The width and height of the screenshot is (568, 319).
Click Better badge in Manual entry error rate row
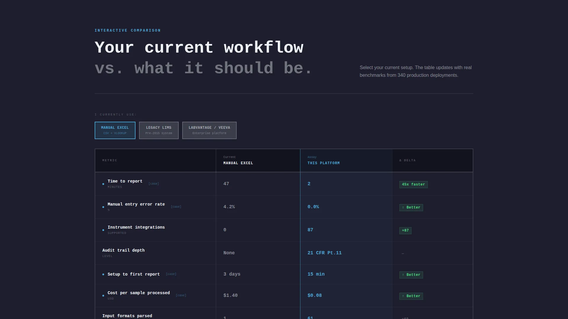(411, 208)
